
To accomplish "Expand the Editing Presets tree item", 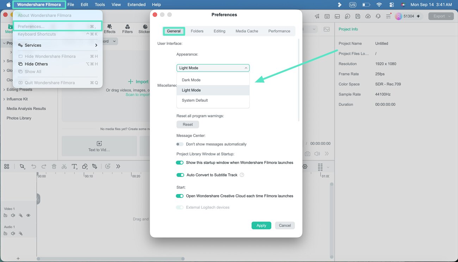I will coord(4,90).
